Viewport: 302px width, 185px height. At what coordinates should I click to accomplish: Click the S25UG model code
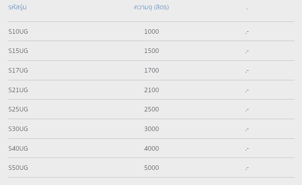[x=18, y=110]
